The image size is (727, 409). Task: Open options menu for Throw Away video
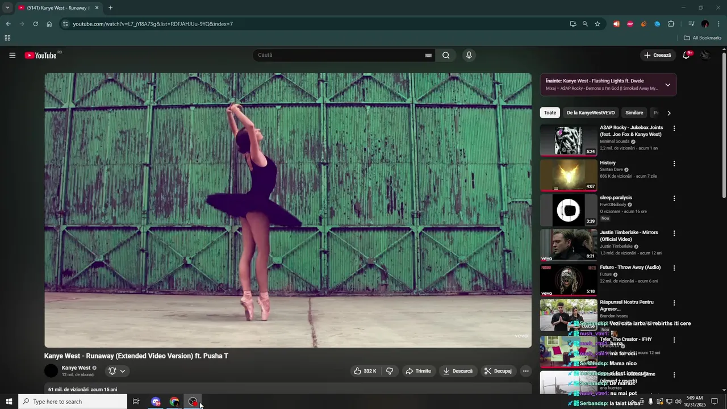point(674,268)
